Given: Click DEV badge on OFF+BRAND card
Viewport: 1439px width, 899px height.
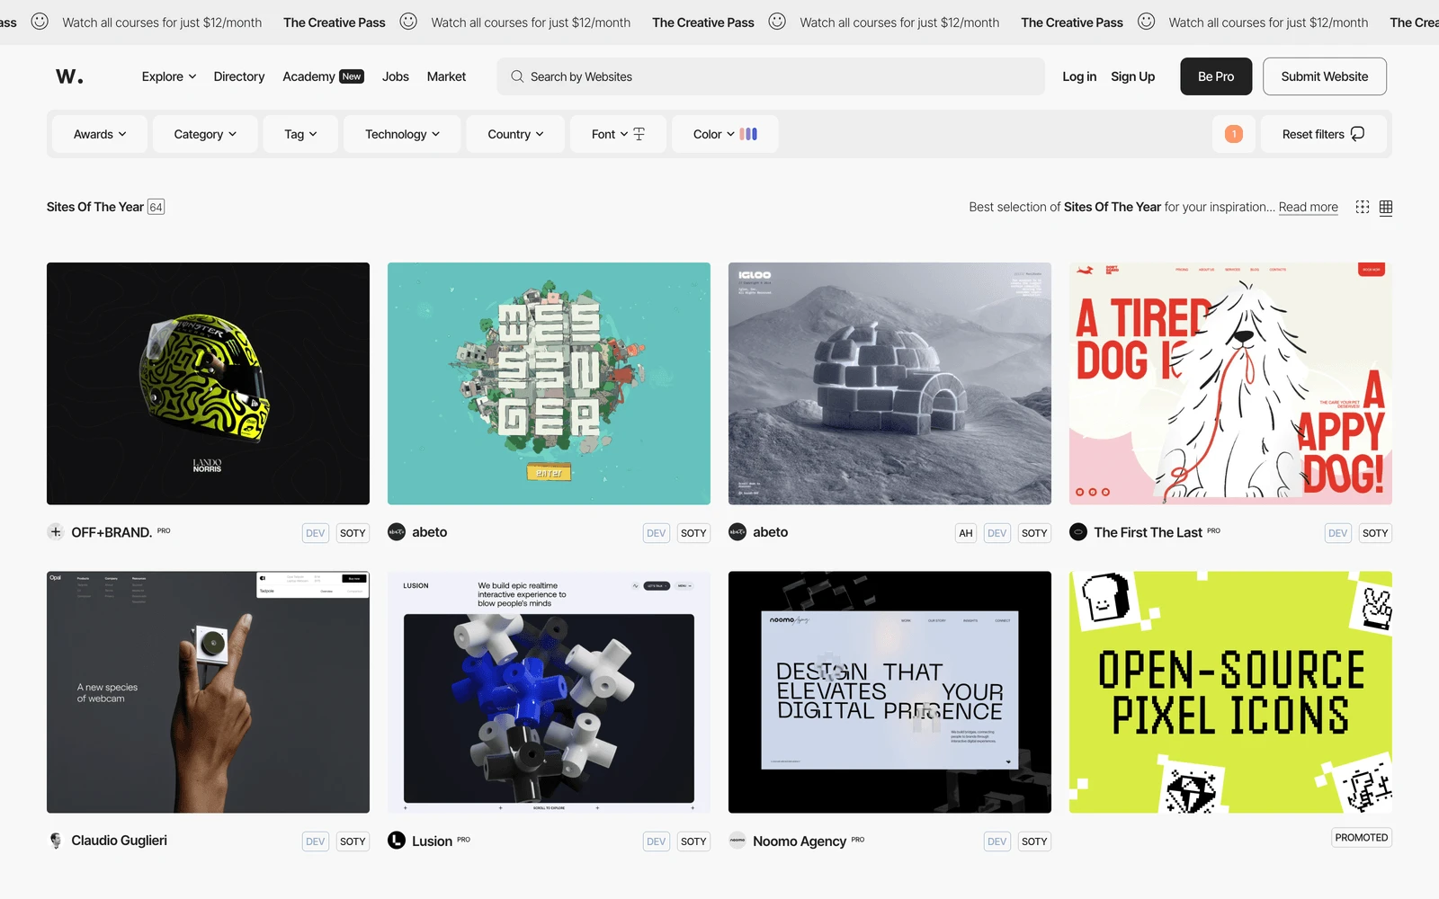Looking at the screenshot, I should (x=316, y=533).
